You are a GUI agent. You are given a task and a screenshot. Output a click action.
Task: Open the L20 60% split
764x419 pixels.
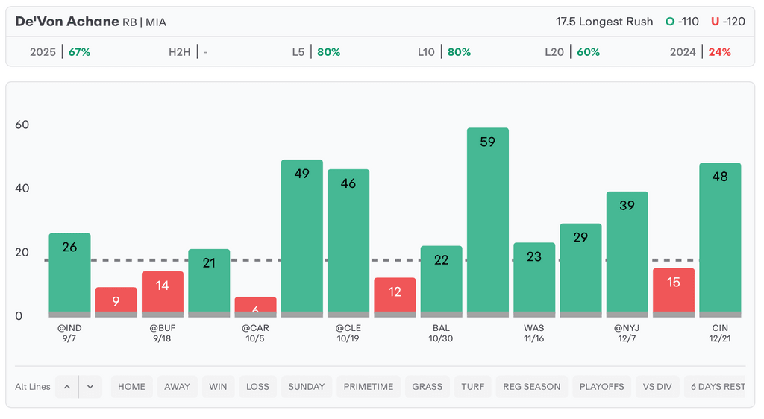tap(572, 52)
